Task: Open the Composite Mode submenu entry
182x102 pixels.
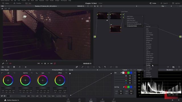Action: pos(134,26)
